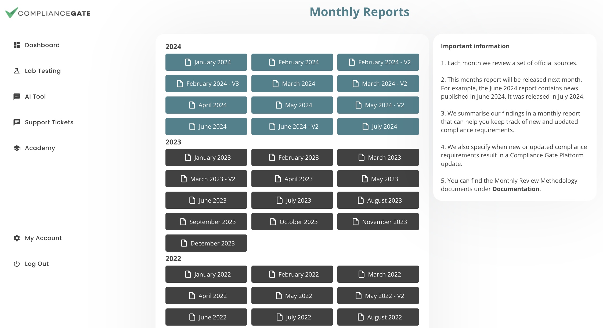View the May 2022 - V2 report
The width and height of the screenshot is (603, 328).
click(x=378, y=296)
